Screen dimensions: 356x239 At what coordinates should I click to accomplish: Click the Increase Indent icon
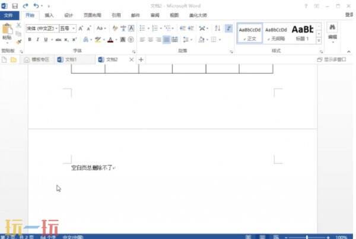coord(190,28)
